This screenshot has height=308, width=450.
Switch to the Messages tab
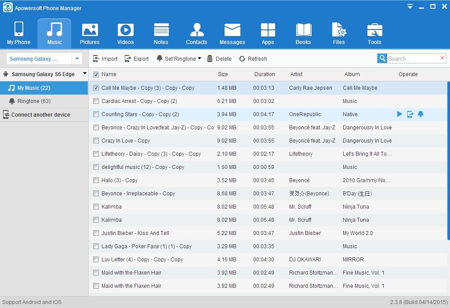click(232, 33)
